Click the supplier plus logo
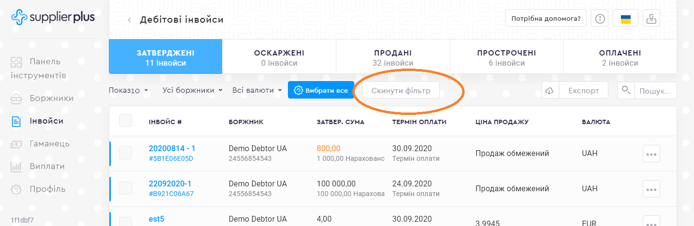Viewport: 694px width, 226px height. [53, 17]
